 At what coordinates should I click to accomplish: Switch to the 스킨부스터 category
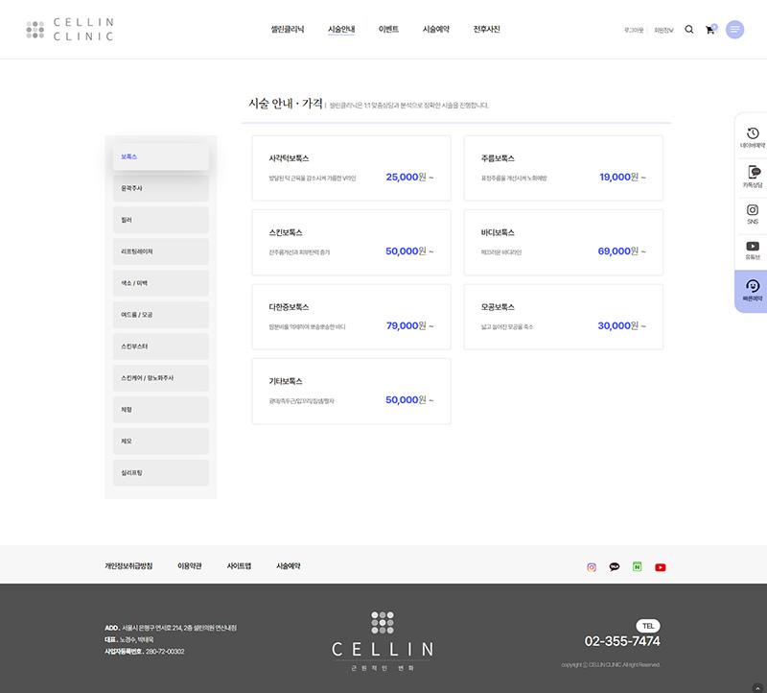tap(161, 346)
